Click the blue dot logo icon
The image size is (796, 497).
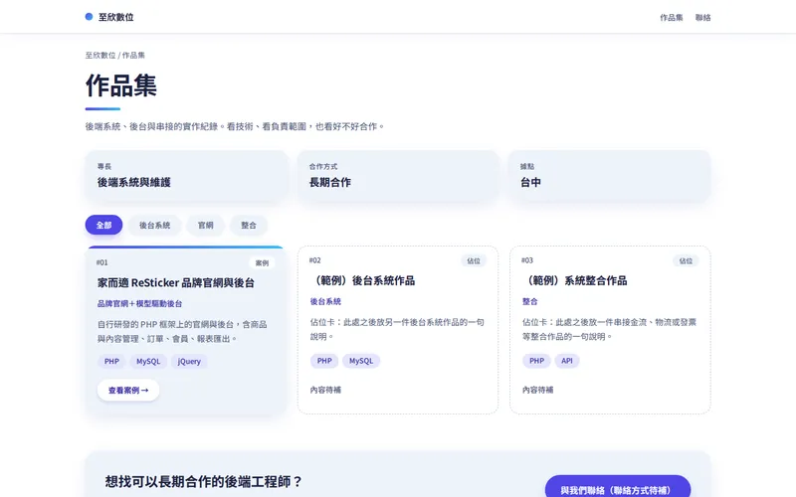coord(89,17)
